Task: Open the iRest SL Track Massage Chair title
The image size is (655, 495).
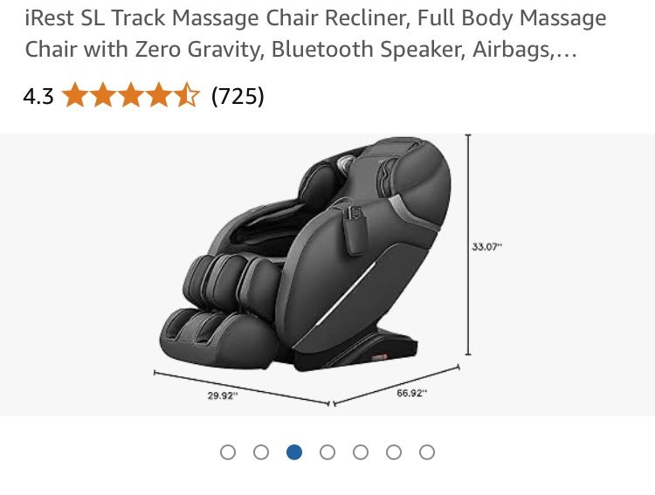Action: (x=315, y=33)
